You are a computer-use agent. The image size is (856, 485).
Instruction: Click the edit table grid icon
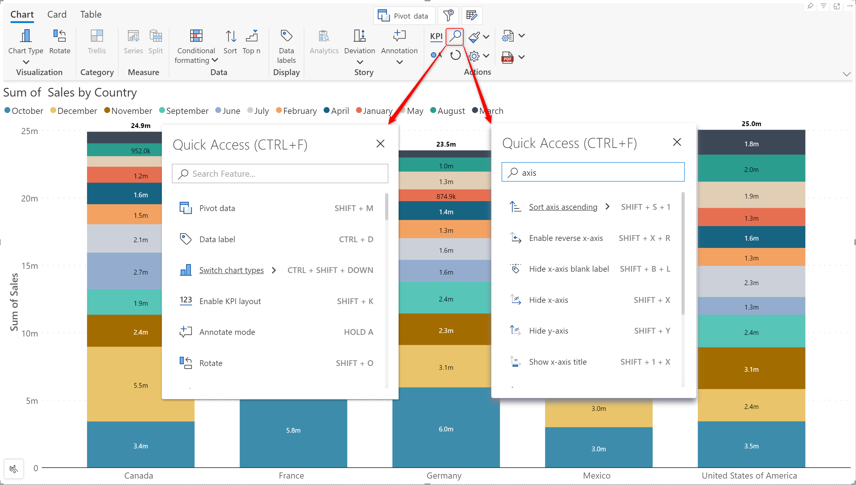pos(472,15)
